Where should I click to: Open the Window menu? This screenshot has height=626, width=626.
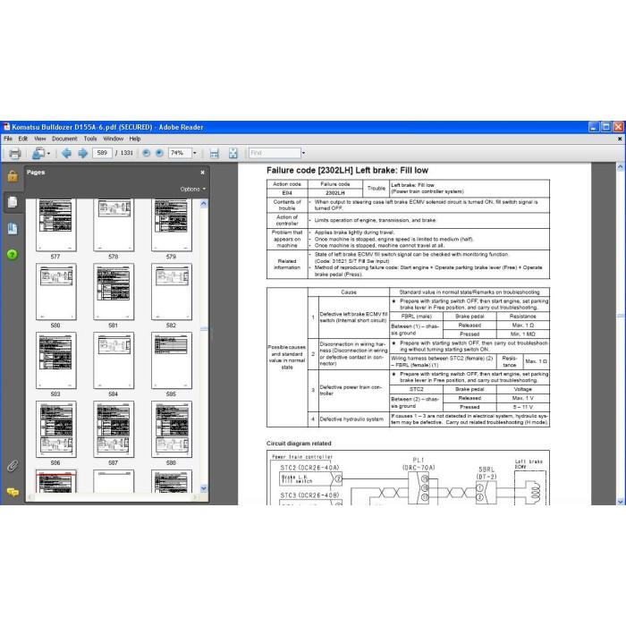[114, 139]
